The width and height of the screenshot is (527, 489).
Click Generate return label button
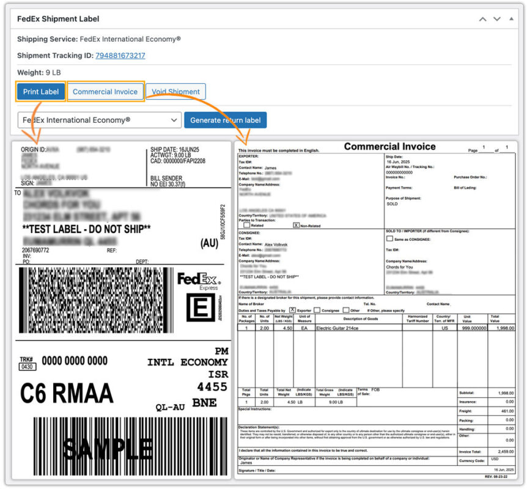pyautogui.click(x=225, y=120)
